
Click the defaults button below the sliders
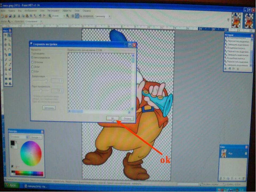pyautogui.click(x=49, y=108)
